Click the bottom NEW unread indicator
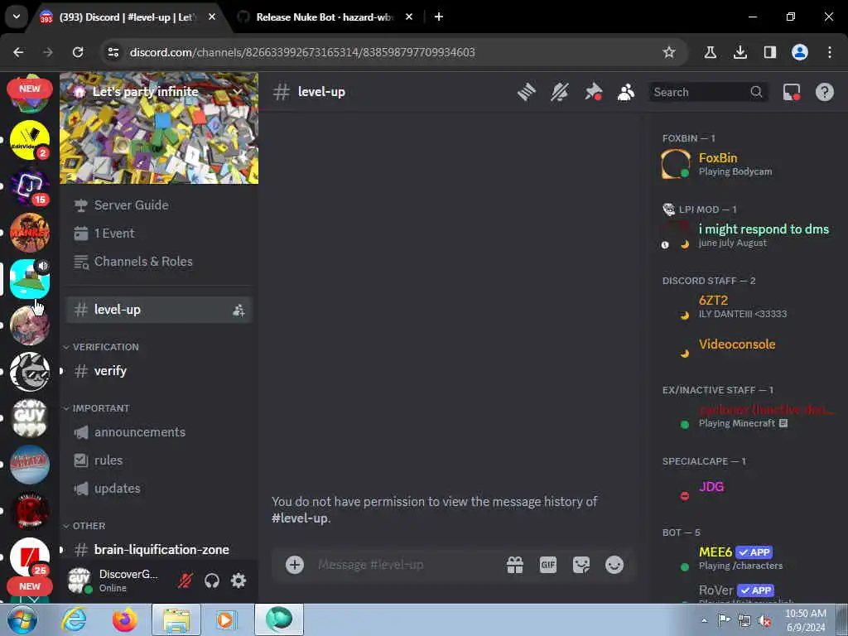The width and height of the screenshot is (848, 636). tap(30, 586)
